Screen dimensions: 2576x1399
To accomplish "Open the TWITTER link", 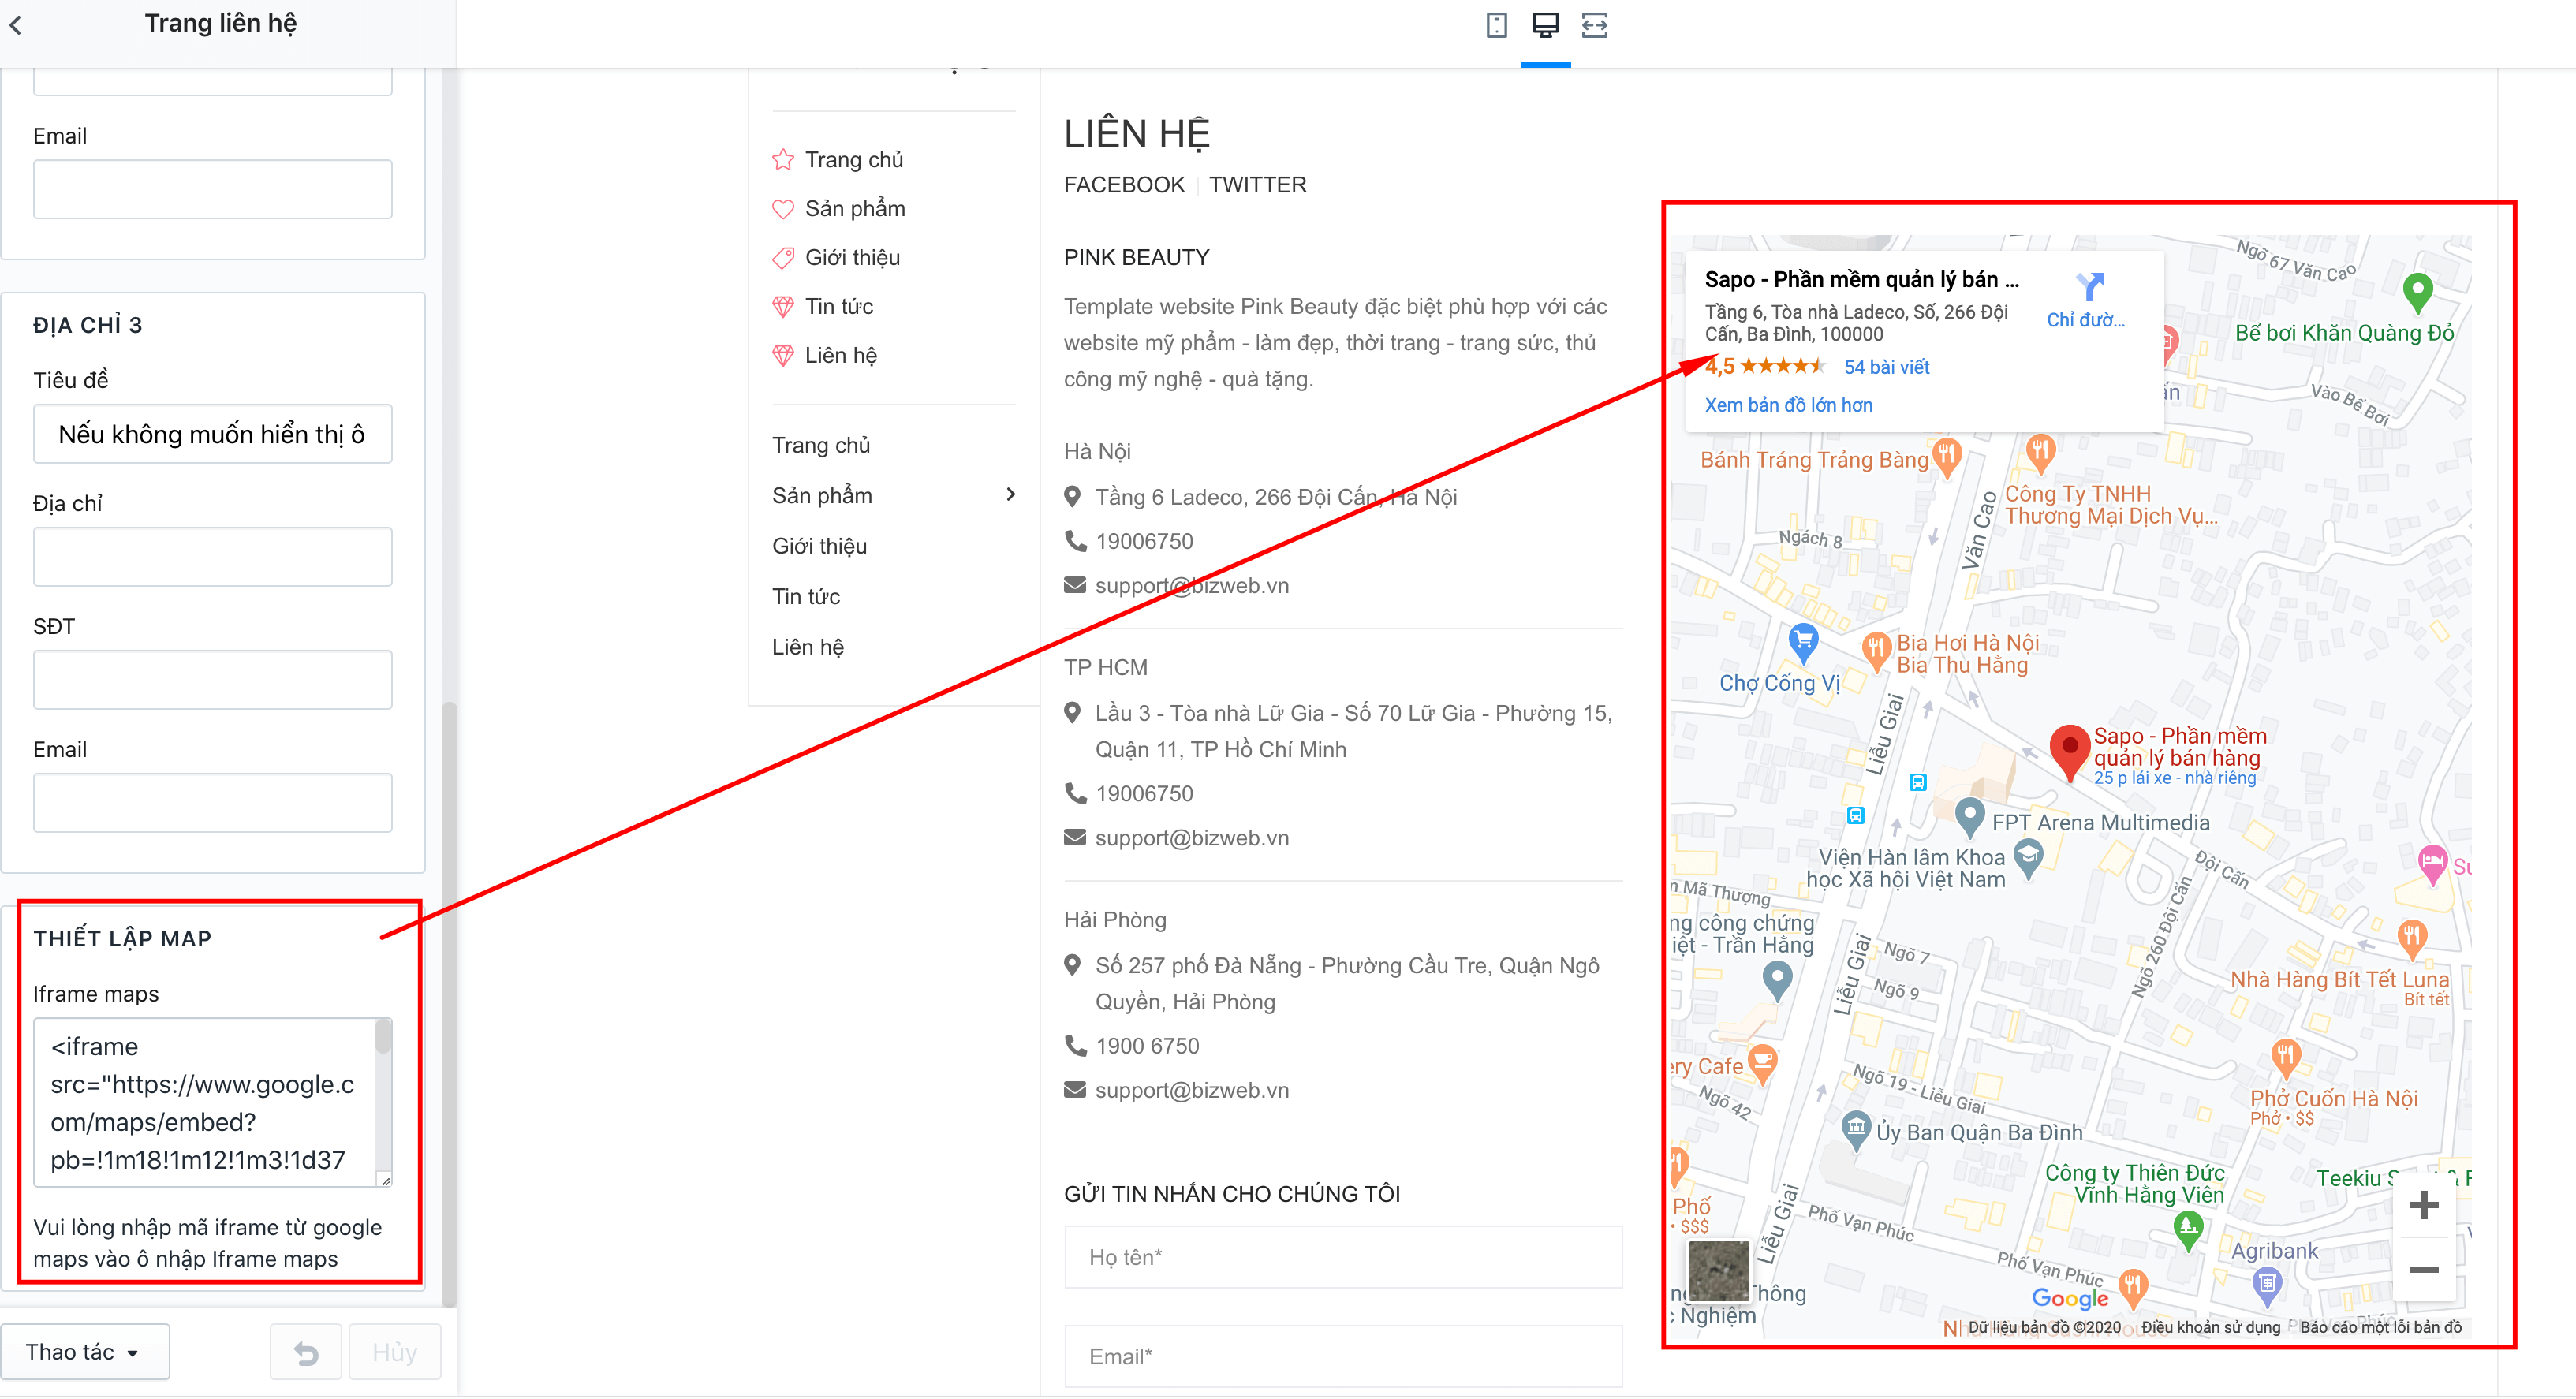I will tap(1257, 185).
